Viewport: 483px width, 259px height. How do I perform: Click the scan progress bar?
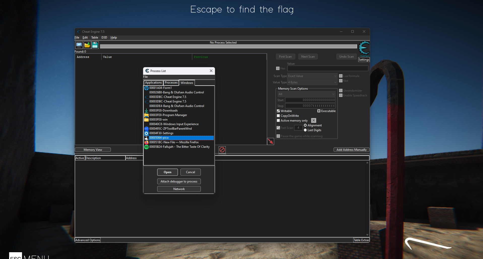[229, 46]
